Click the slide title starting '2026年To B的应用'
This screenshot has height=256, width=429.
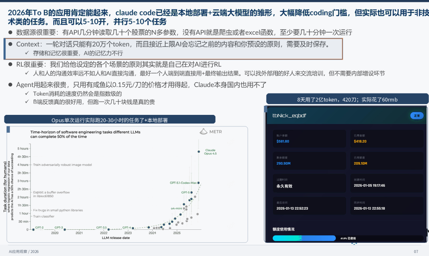click(x=218, y=17)
